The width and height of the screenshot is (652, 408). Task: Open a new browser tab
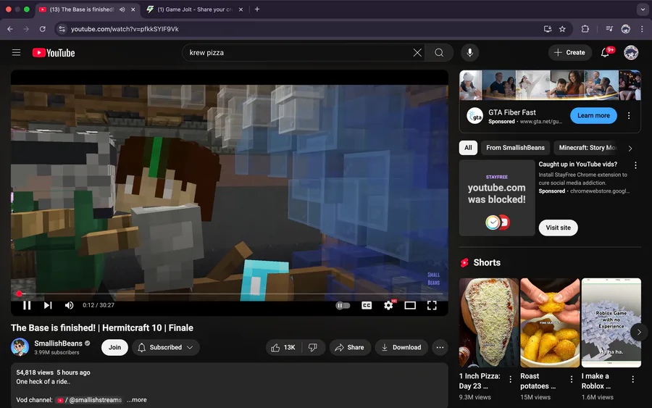click(x=257, y=9)
